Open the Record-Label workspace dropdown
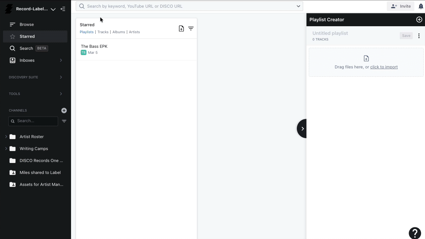The height and width of the screenshot is (239, 425). 53,9
